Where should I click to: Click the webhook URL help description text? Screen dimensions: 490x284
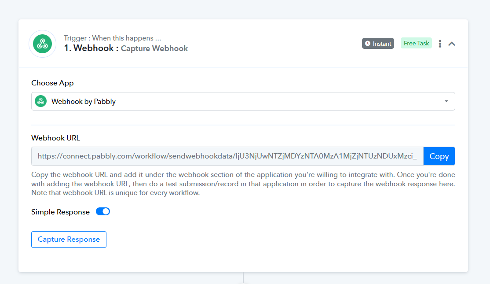pyautogui.click(x=243, y=184)
